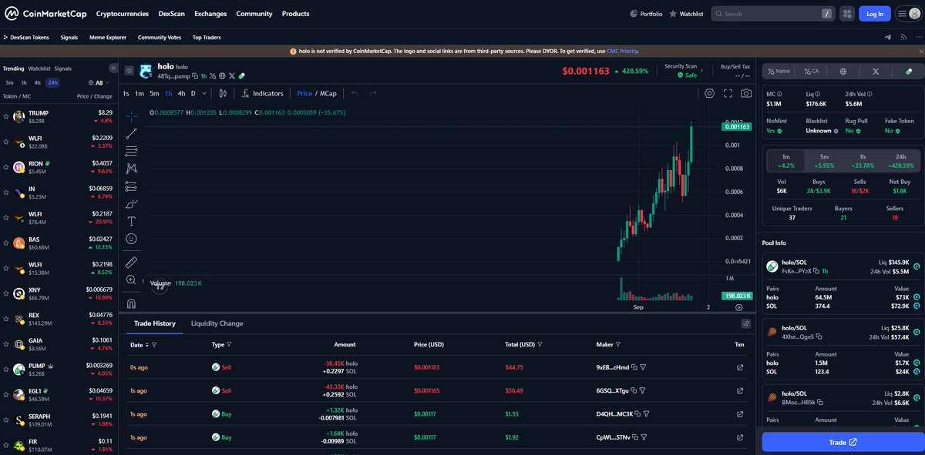This screenshot has height=455, width=925.
Task: Star the TRUMP token row
Action: click(x=6, y=116)
